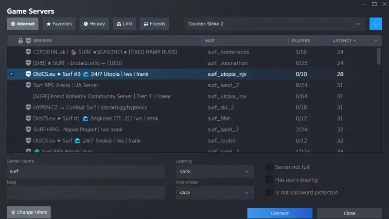The height and width of the screenshot is (219, 389).
Task: Collapse filters with Change Filters button
Action: (29, 212)
